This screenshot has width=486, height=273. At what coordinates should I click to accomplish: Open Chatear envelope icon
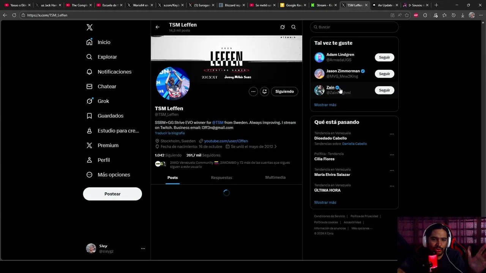coord(89,86)
